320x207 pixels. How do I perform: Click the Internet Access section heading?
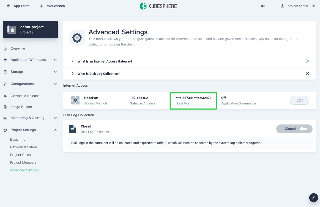point(75,86)
